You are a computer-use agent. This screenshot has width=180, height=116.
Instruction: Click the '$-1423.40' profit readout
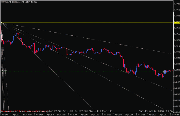81,111
